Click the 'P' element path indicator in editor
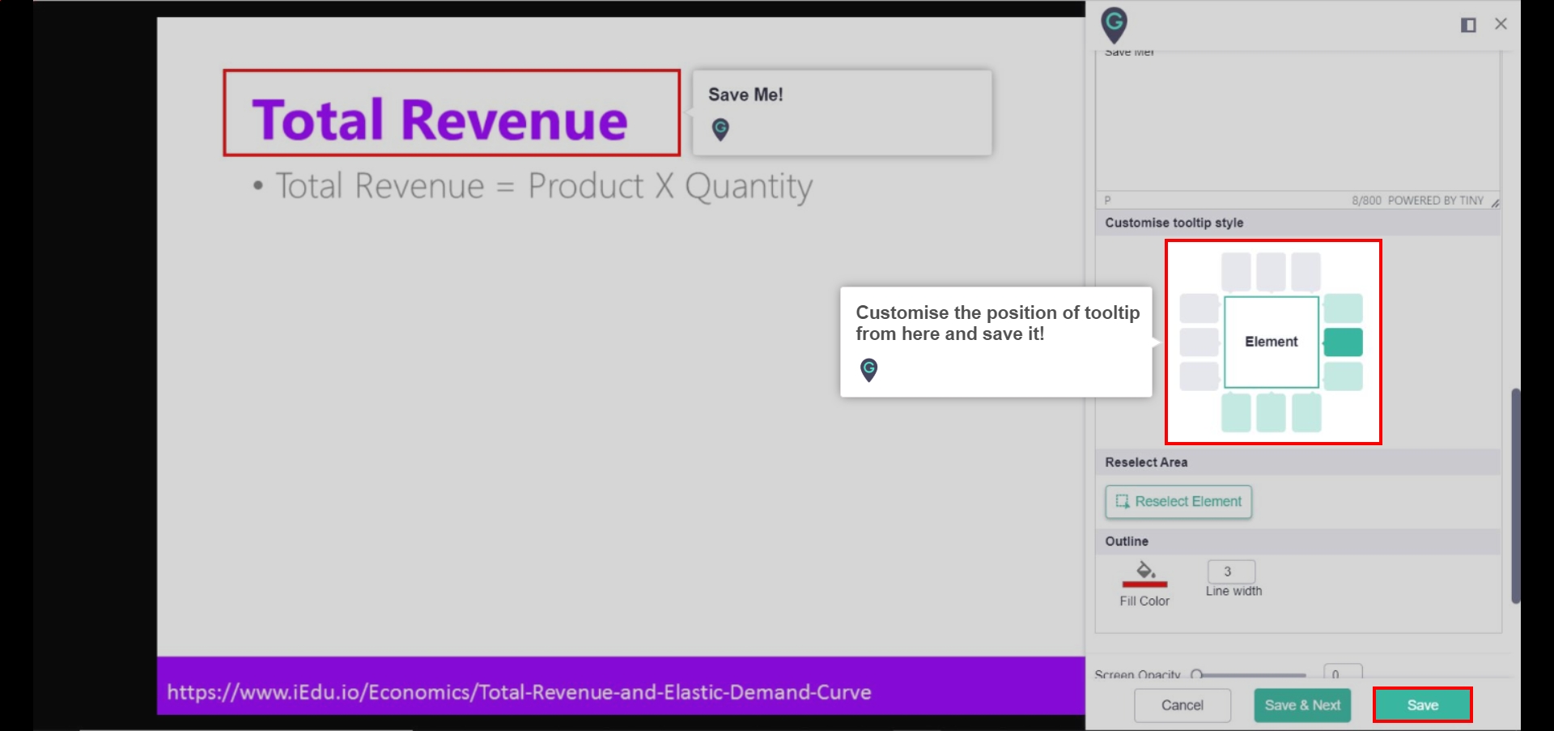The height and width of the screenshot is (731, 1554). [1107, 200]
